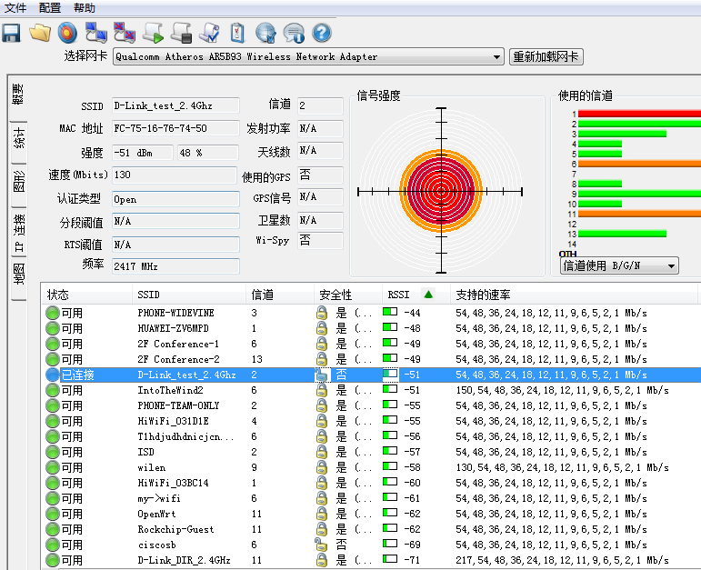Click the stop scan black square icon
This screenshot has height=570, width=701.
coord(181,34)
